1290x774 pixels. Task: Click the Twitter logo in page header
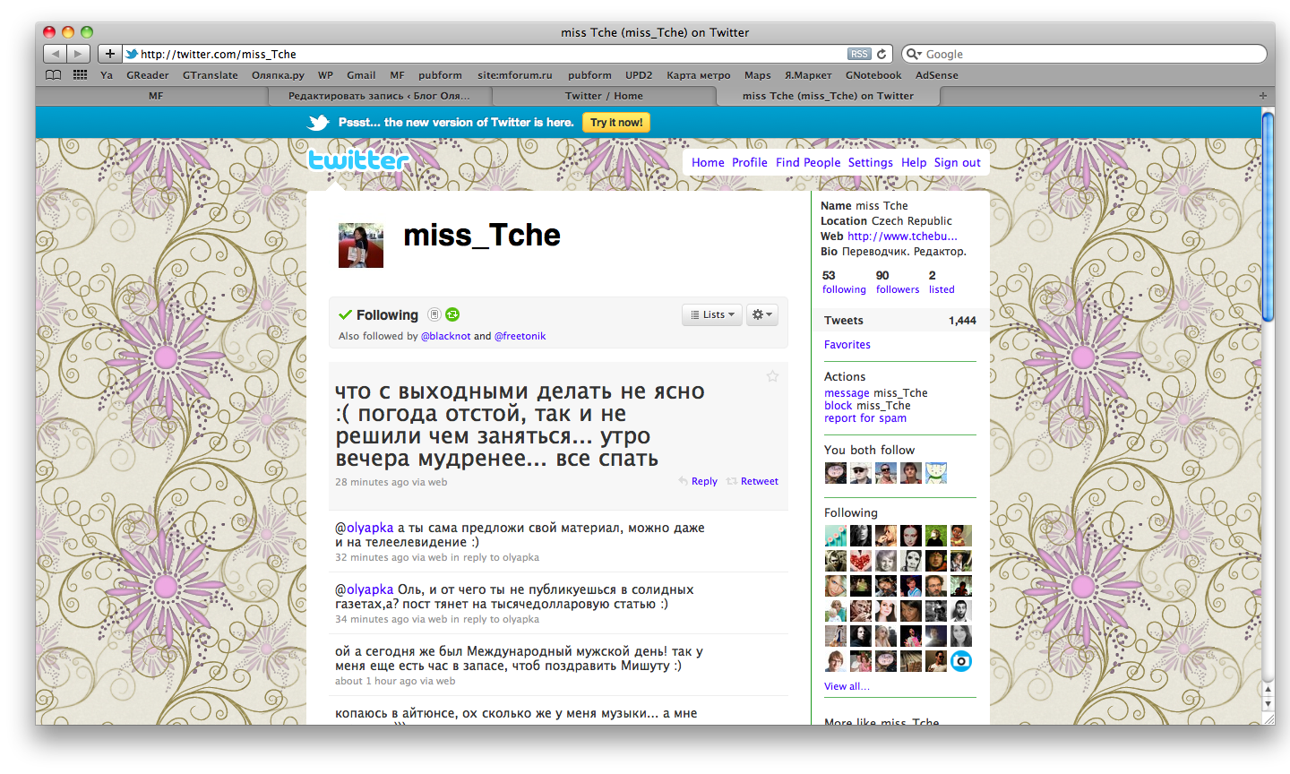pyautogui.click(x=358, y=160)
